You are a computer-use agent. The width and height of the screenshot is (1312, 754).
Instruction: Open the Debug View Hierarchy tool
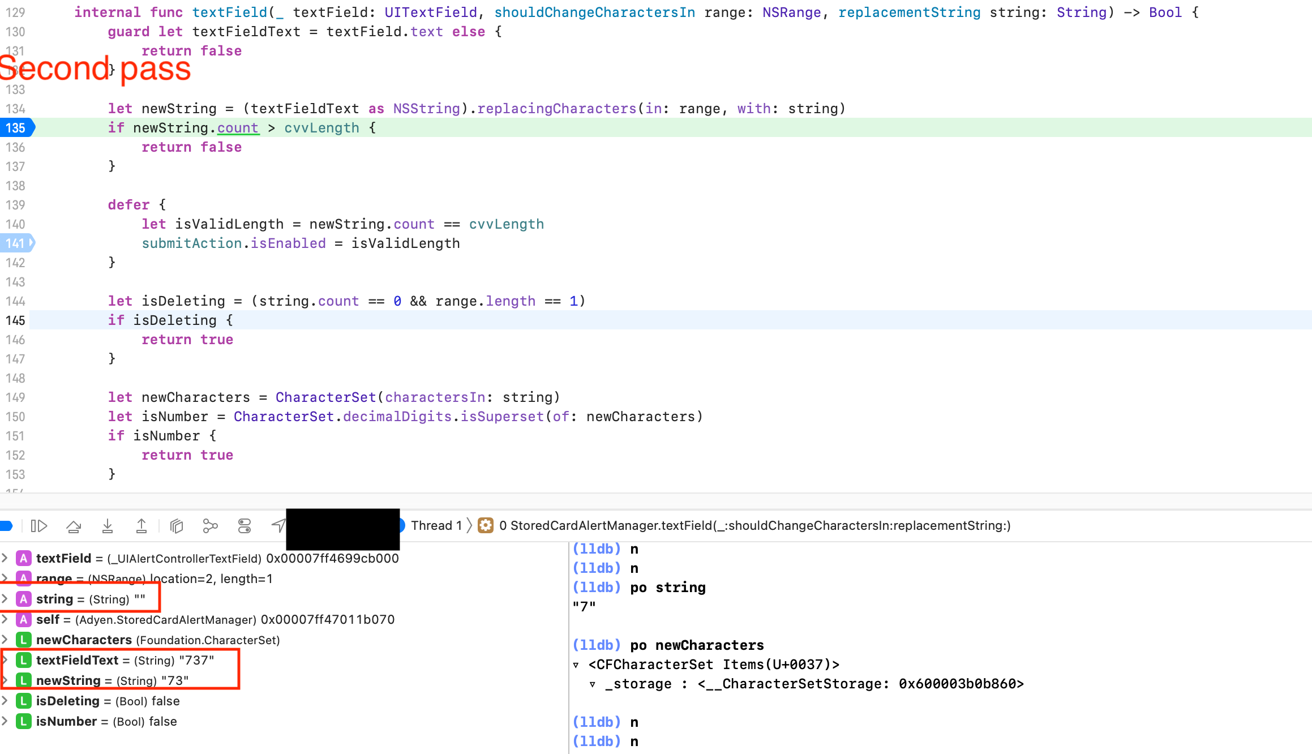tap(176, 525)
